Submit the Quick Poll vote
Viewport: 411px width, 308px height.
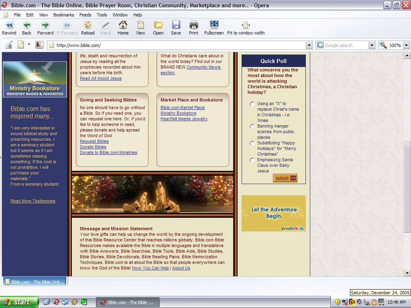click(x=285, y=178)
